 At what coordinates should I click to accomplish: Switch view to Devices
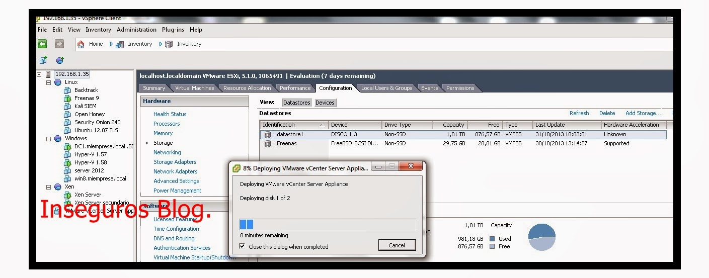[x=325, y=103]
